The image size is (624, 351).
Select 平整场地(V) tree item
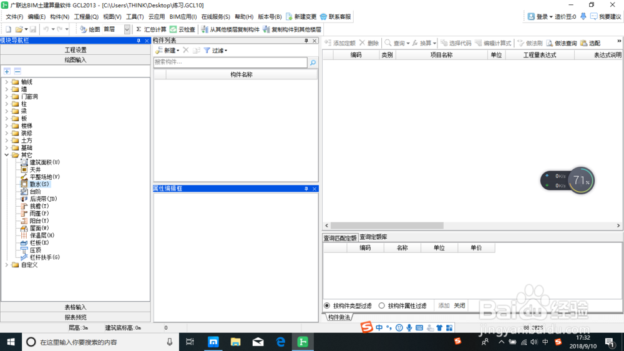point(44,177)
